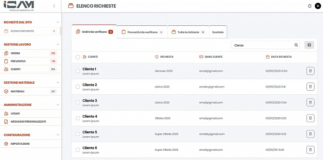This screenshot has height=160, width=323.
Task: Switch to Ordini da verificare tab
Action: 94,32
